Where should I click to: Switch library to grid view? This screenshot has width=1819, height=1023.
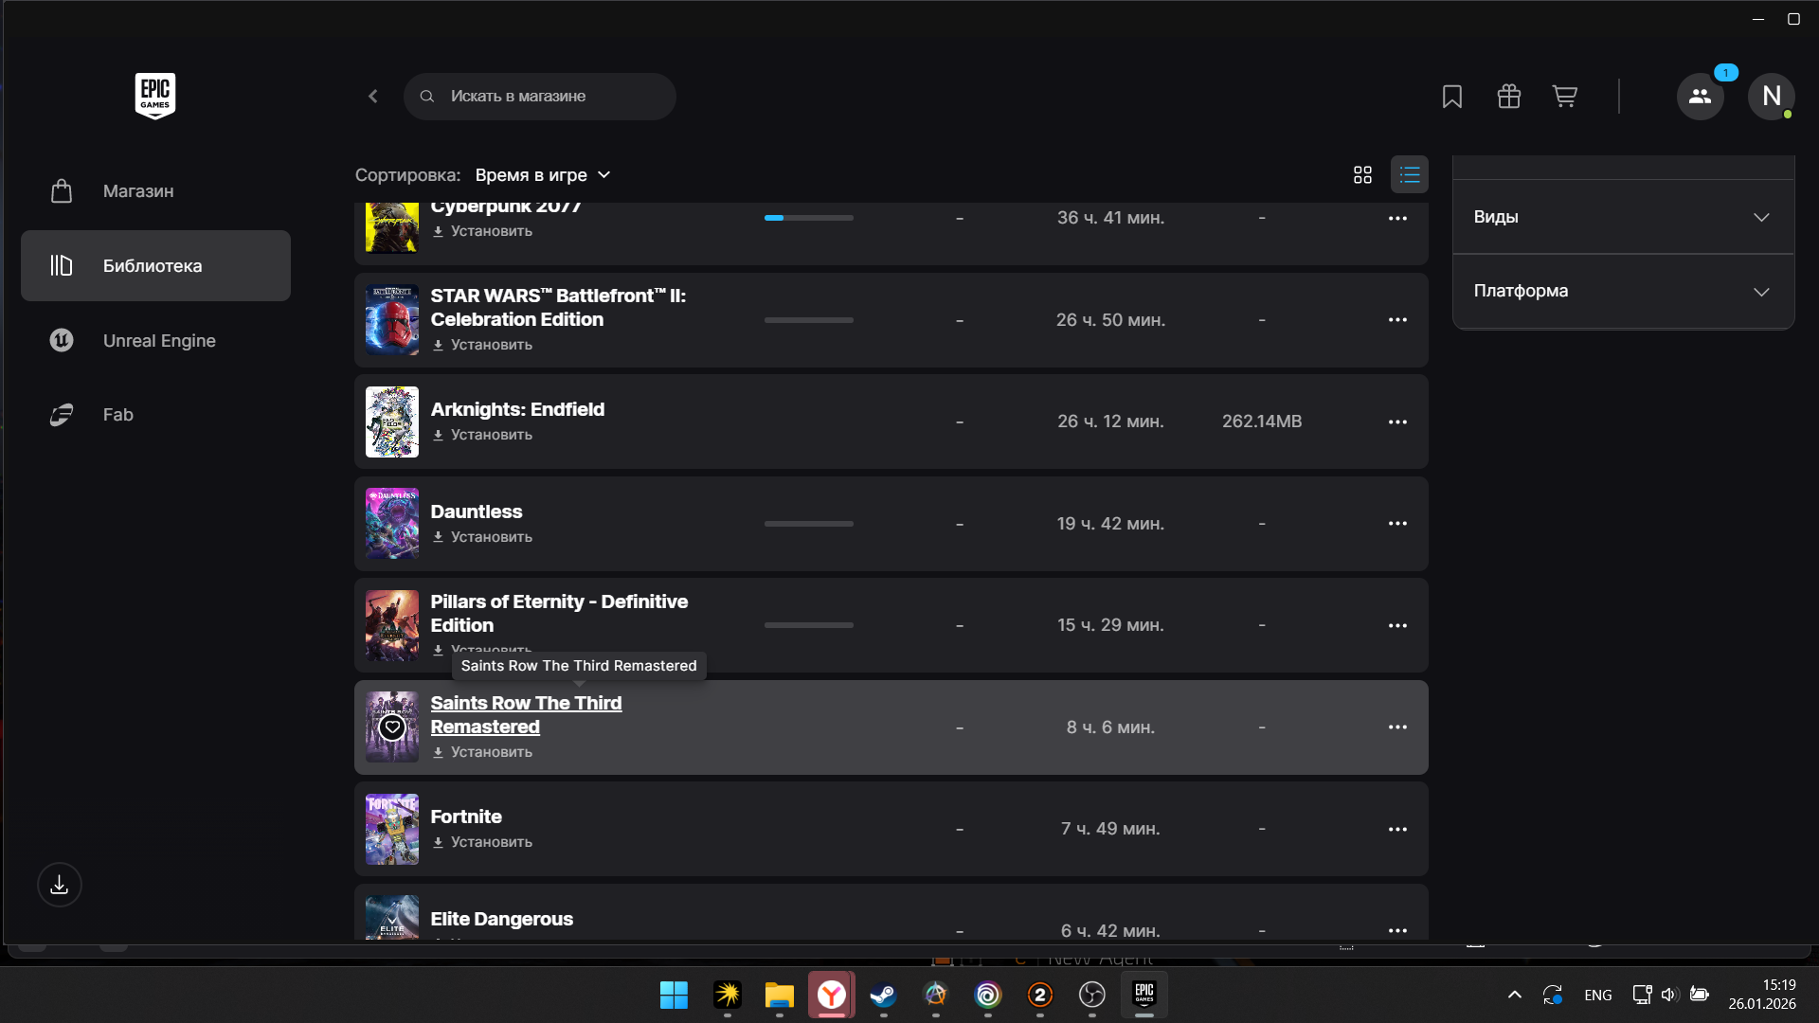(1362, 175)
